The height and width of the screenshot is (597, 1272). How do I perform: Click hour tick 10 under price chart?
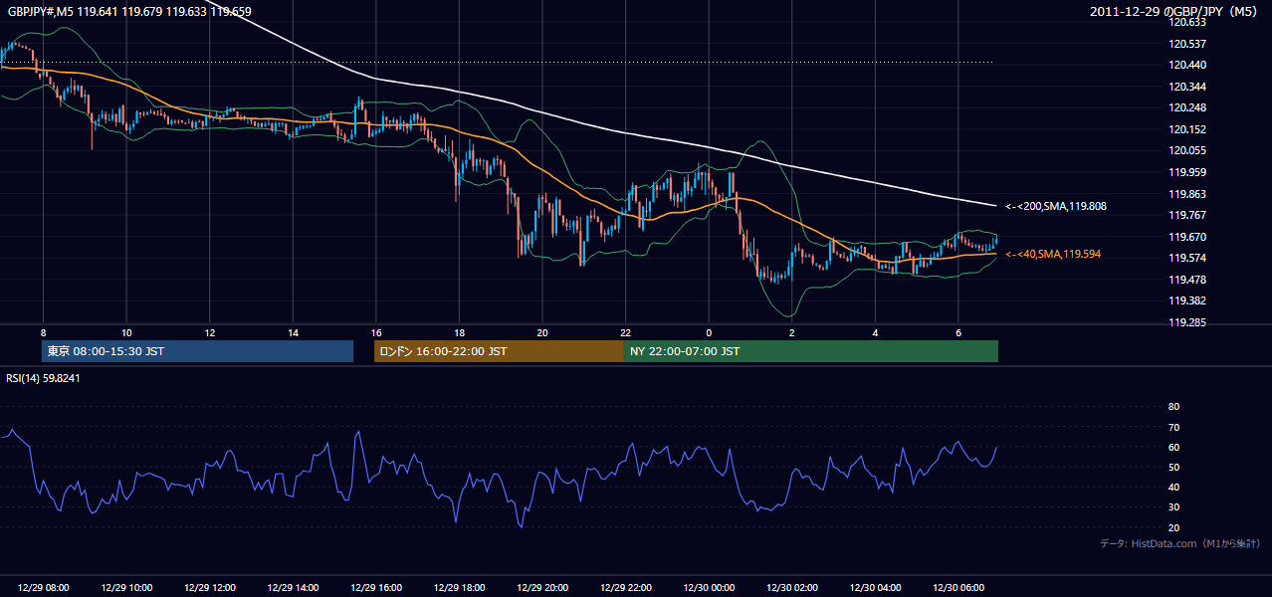[126, 332]
